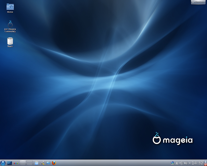Launch the Dolphin file manager panel icon
The image size is (207, 166).
[36, 163]
